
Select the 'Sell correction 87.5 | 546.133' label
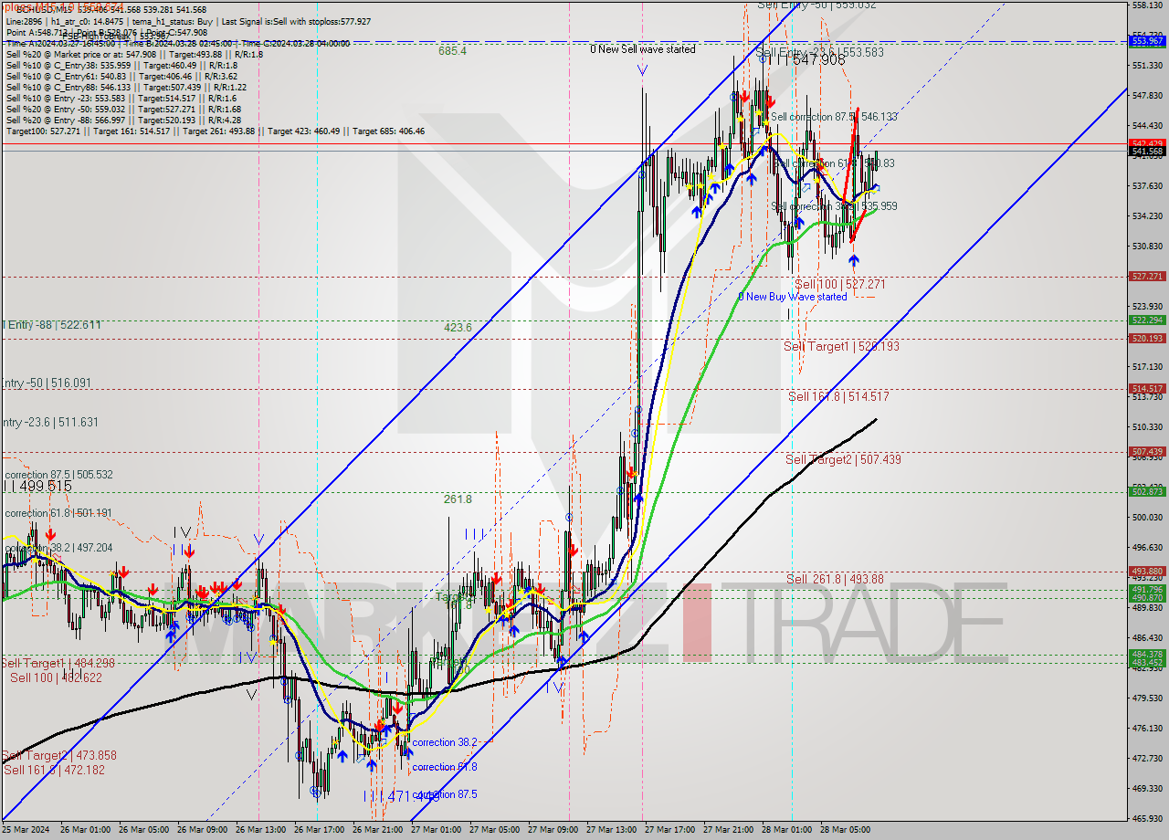(834, 117)
